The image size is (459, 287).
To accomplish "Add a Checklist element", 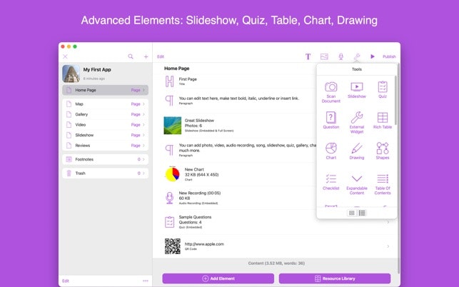I will [331, 182].
